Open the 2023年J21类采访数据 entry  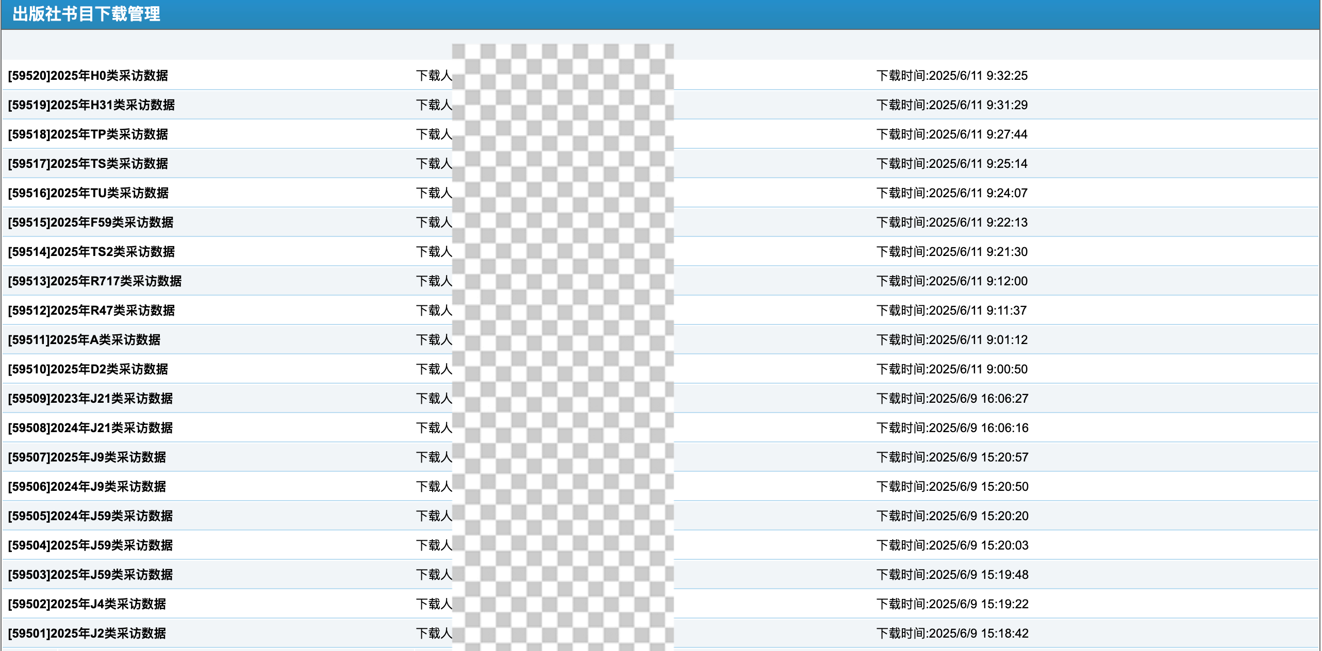point(90,399)
